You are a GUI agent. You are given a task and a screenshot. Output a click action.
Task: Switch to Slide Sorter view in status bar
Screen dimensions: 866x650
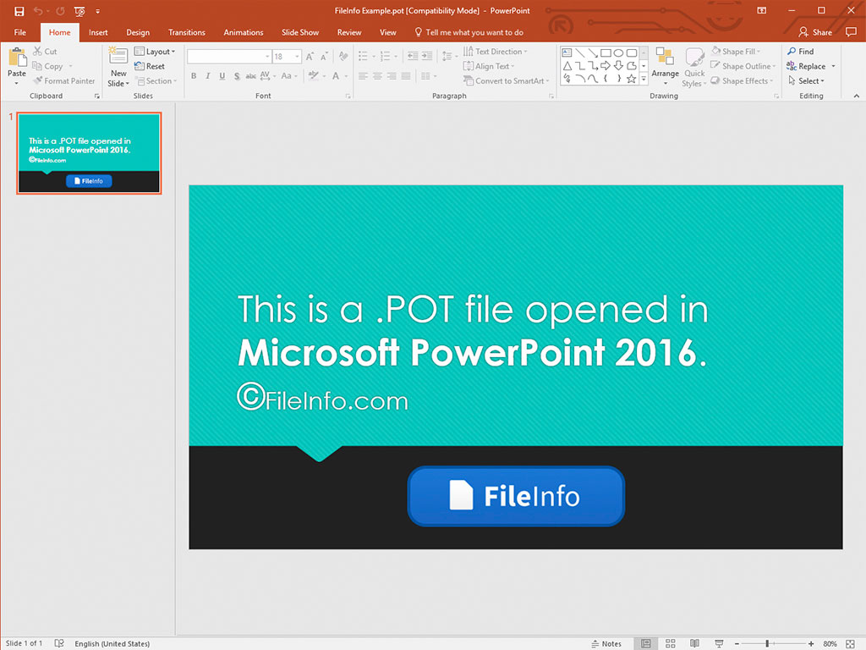671,643
